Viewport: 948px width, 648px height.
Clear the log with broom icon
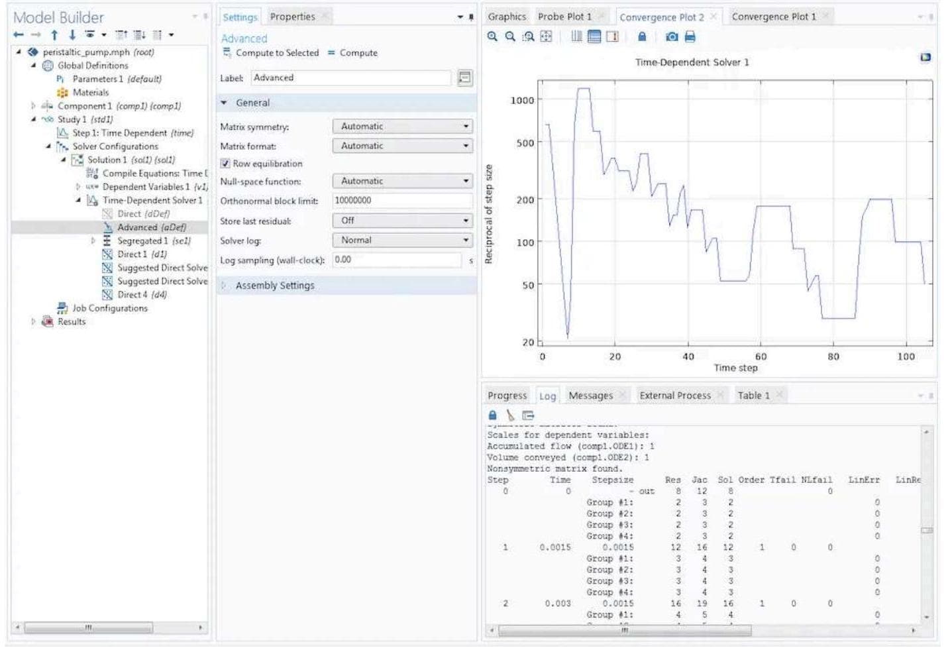pos(510,415)
